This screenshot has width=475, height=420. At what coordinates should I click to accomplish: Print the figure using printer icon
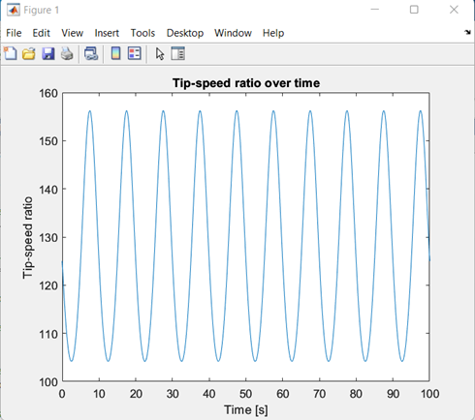tap(67, 53)
